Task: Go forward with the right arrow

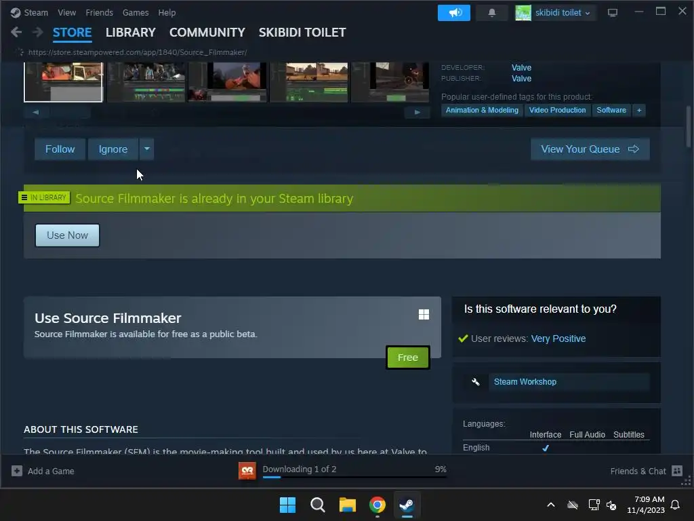Action: click(x=38, y=32)
